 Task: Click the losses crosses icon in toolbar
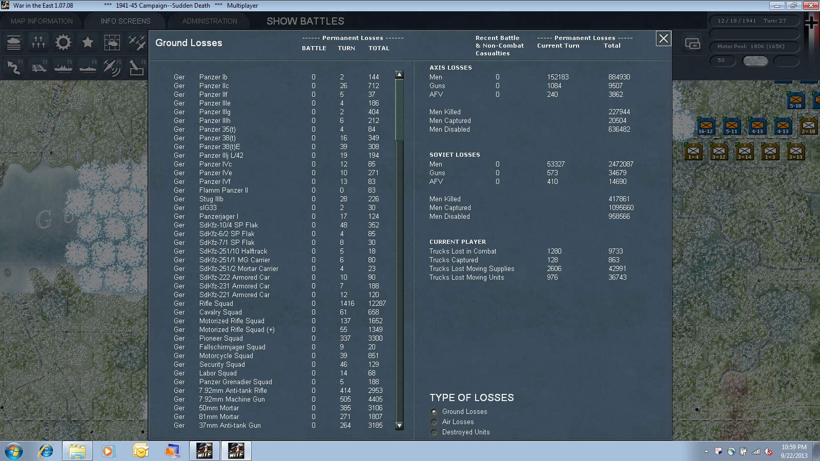(38, 43)
